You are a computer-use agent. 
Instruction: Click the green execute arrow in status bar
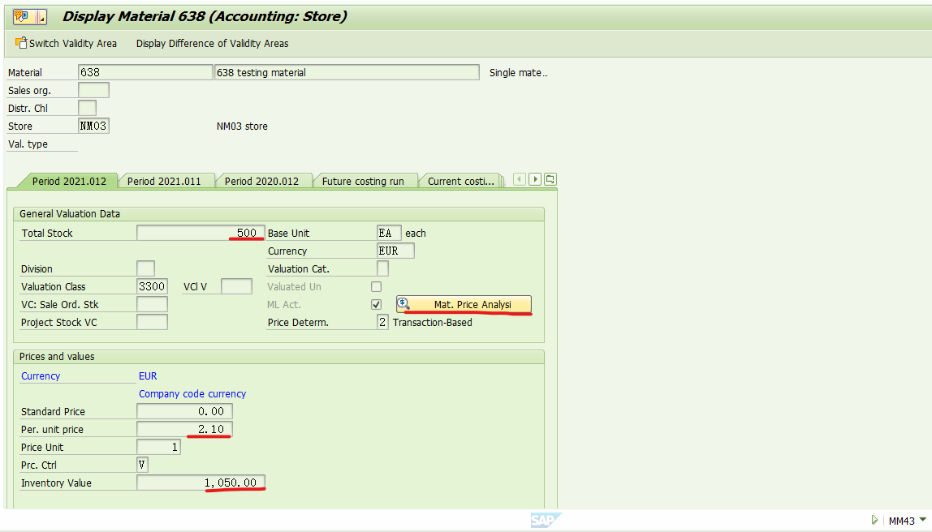pyautogui.click(x=875, y=520)
